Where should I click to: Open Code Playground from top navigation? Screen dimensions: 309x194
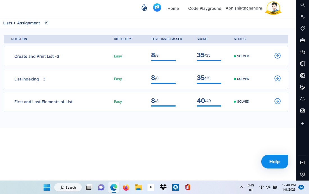(x=205, y=8)
